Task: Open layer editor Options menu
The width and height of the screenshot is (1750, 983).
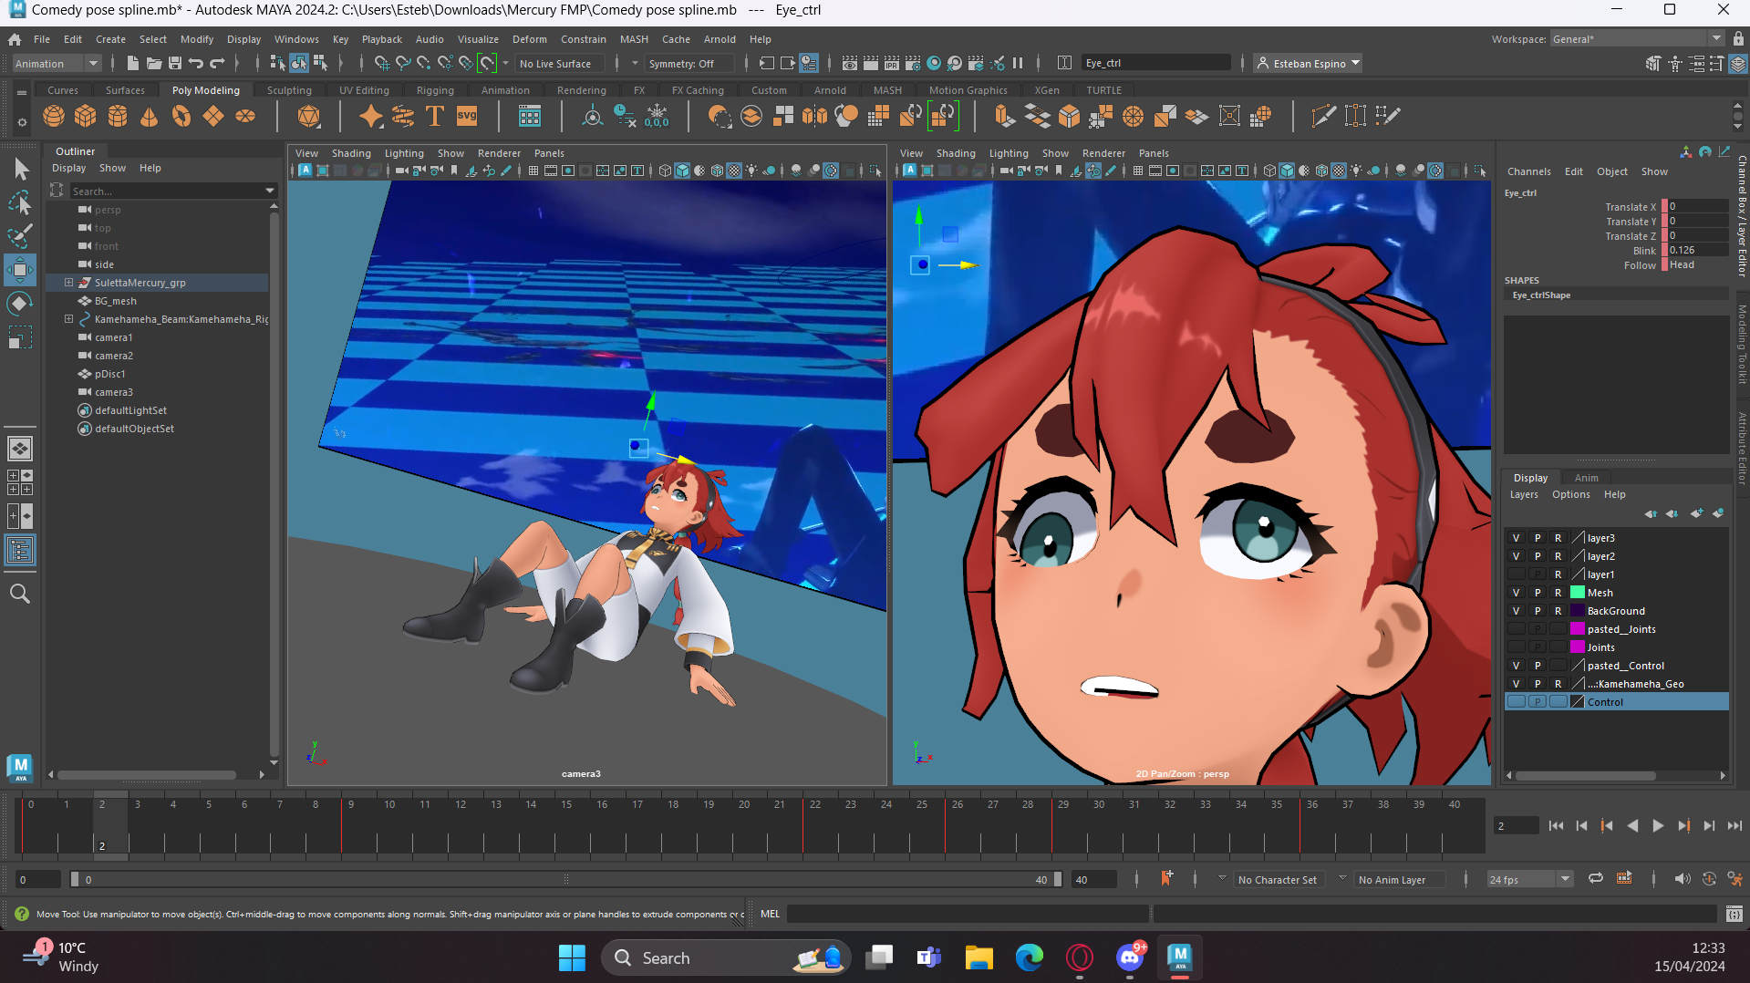Action: click(x=1570, y=494)
